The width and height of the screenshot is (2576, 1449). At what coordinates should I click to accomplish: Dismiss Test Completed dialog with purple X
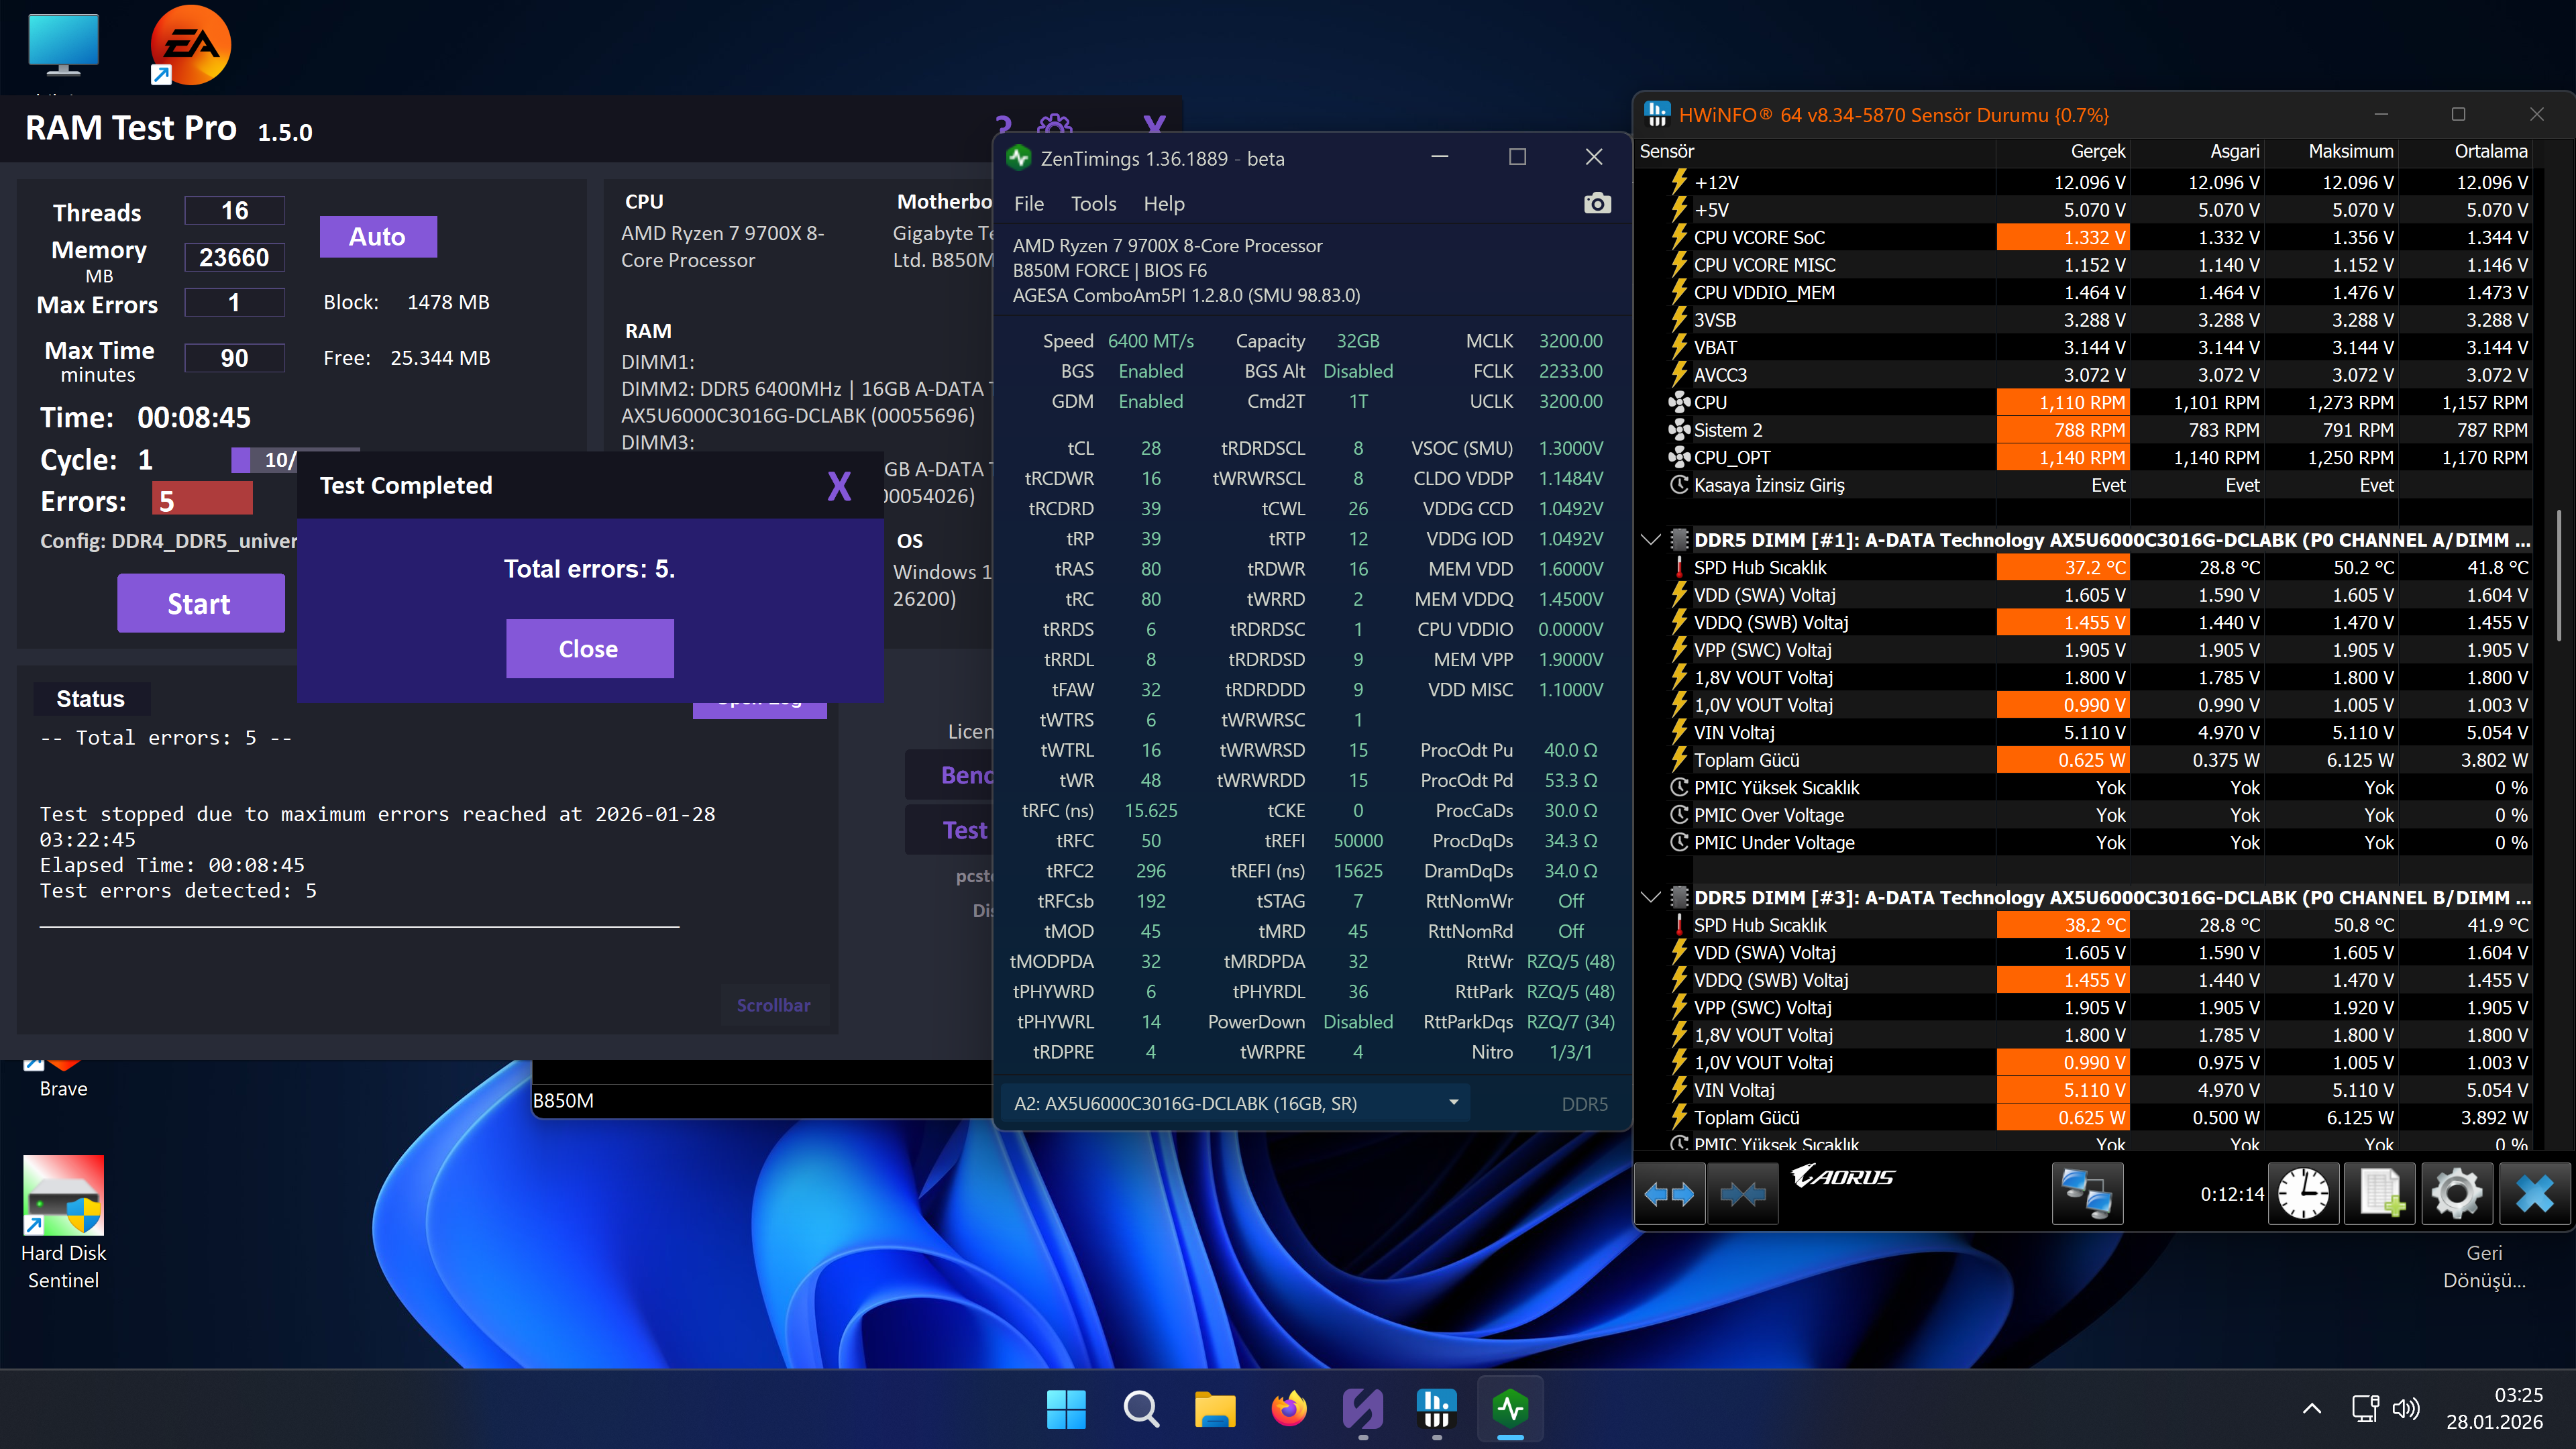coord(839,487)
